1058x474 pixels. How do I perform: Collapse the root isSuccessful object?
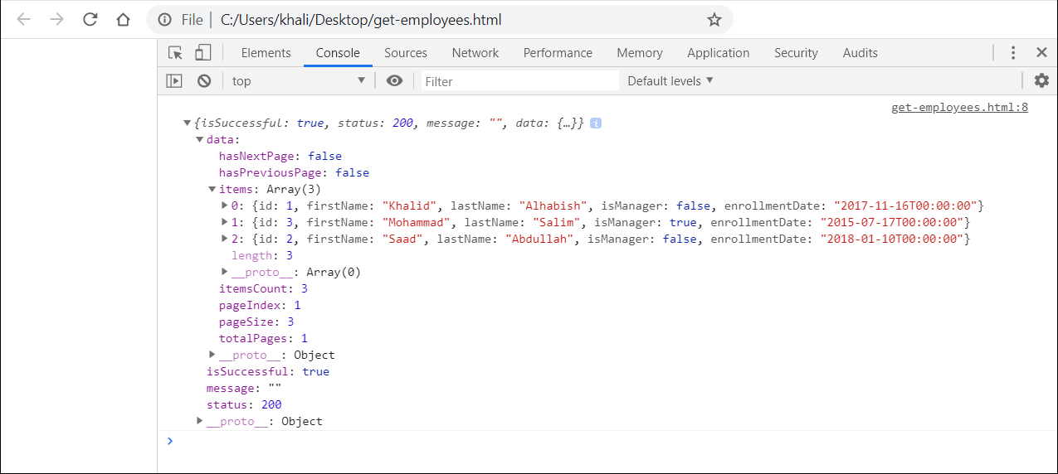188,123
